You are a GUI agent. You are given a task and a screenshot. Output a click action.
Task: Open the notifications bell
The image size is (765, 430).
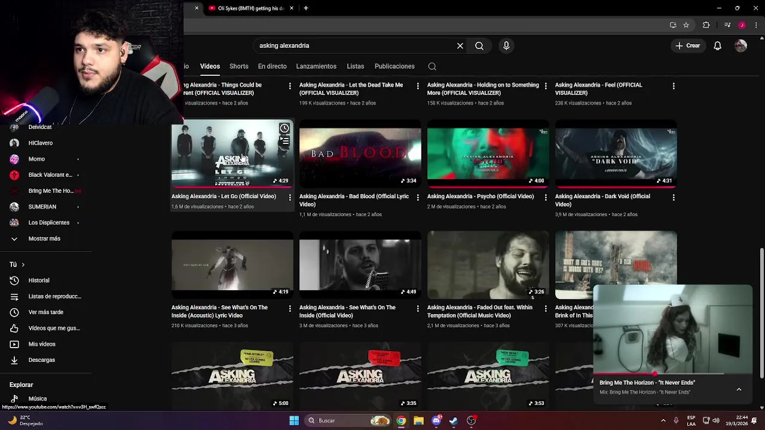tap(718, 45)
